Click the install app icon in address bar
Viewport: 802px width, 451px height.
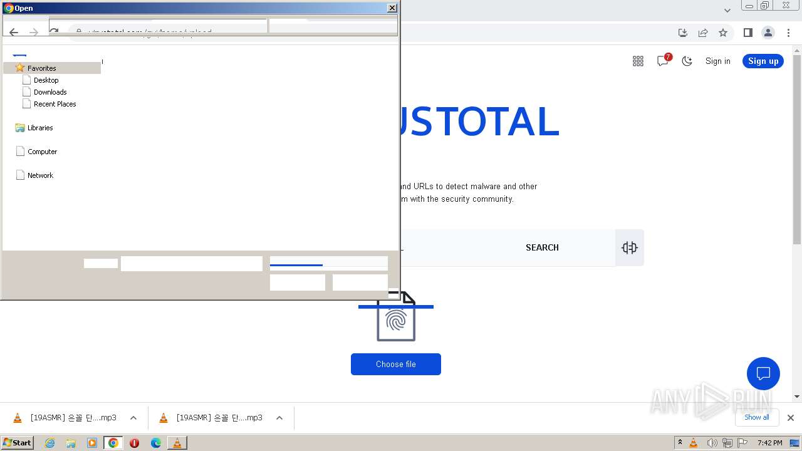pos(683,33)
